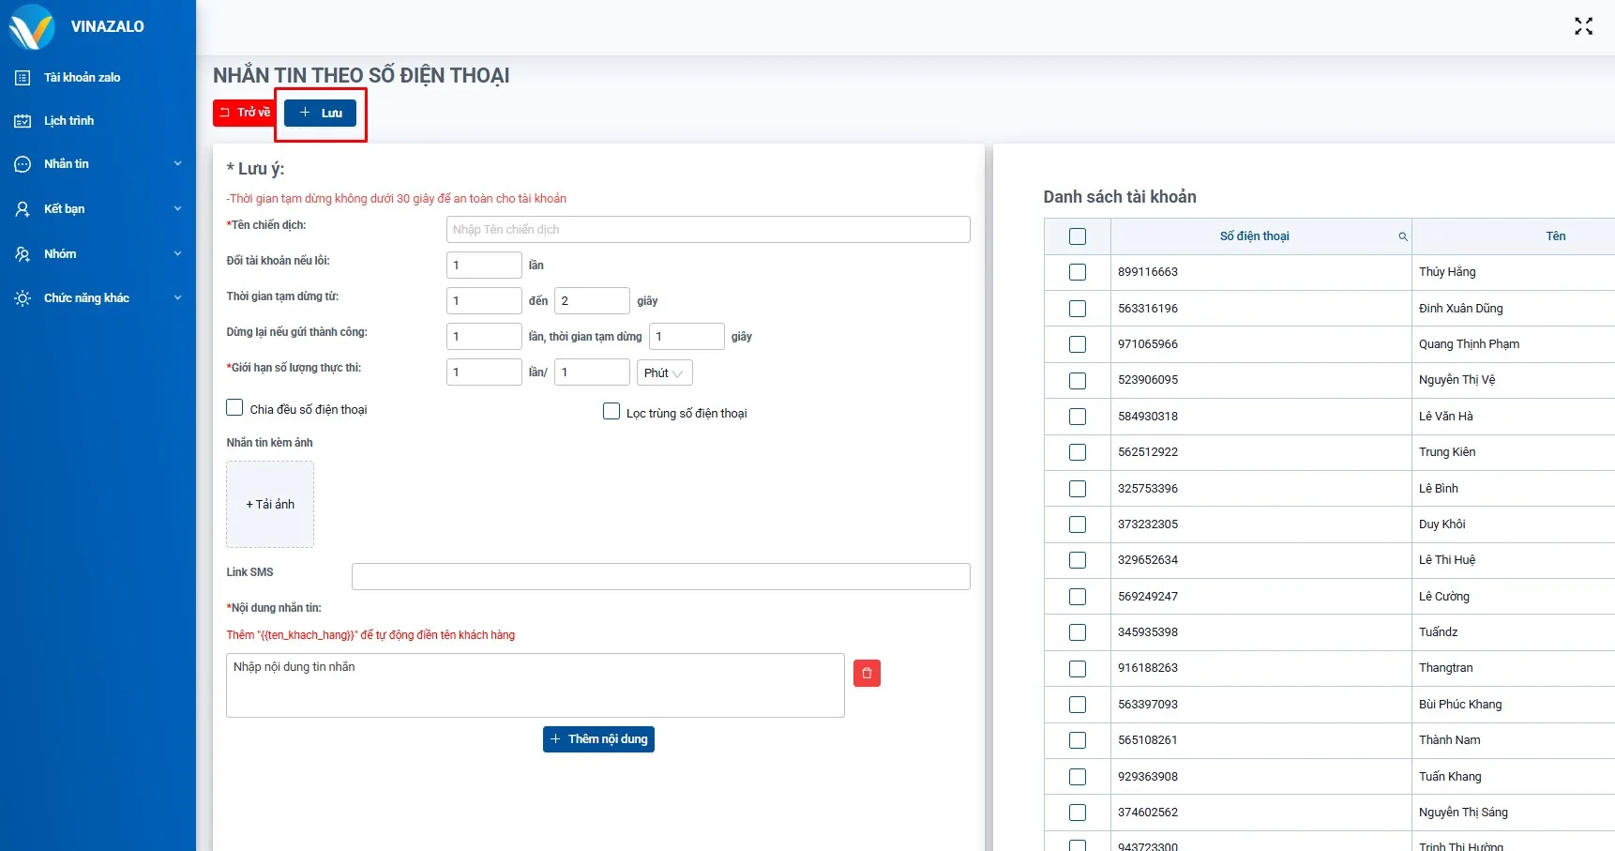Viewport: 1615px width, 851px height.
Task: Open Lịch trình menu item
Action: click(68, 121)
